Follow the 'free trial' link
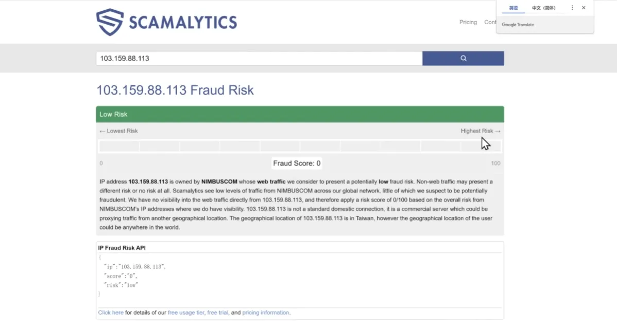 pyautogui.click(x=217, y=313)
